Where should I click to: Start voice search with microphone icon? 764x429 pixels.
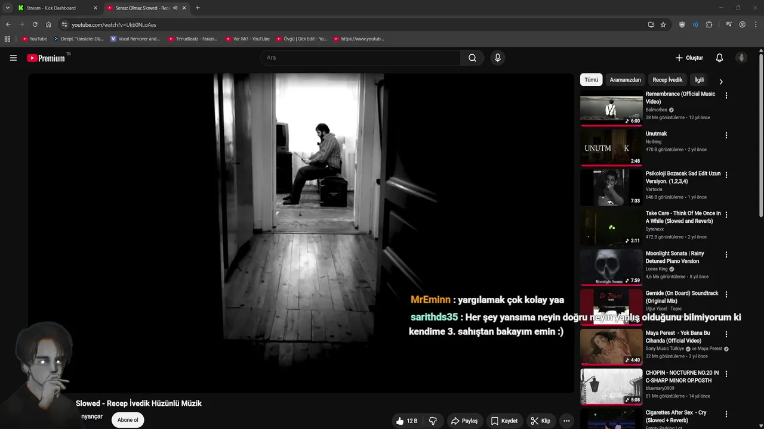497,58
